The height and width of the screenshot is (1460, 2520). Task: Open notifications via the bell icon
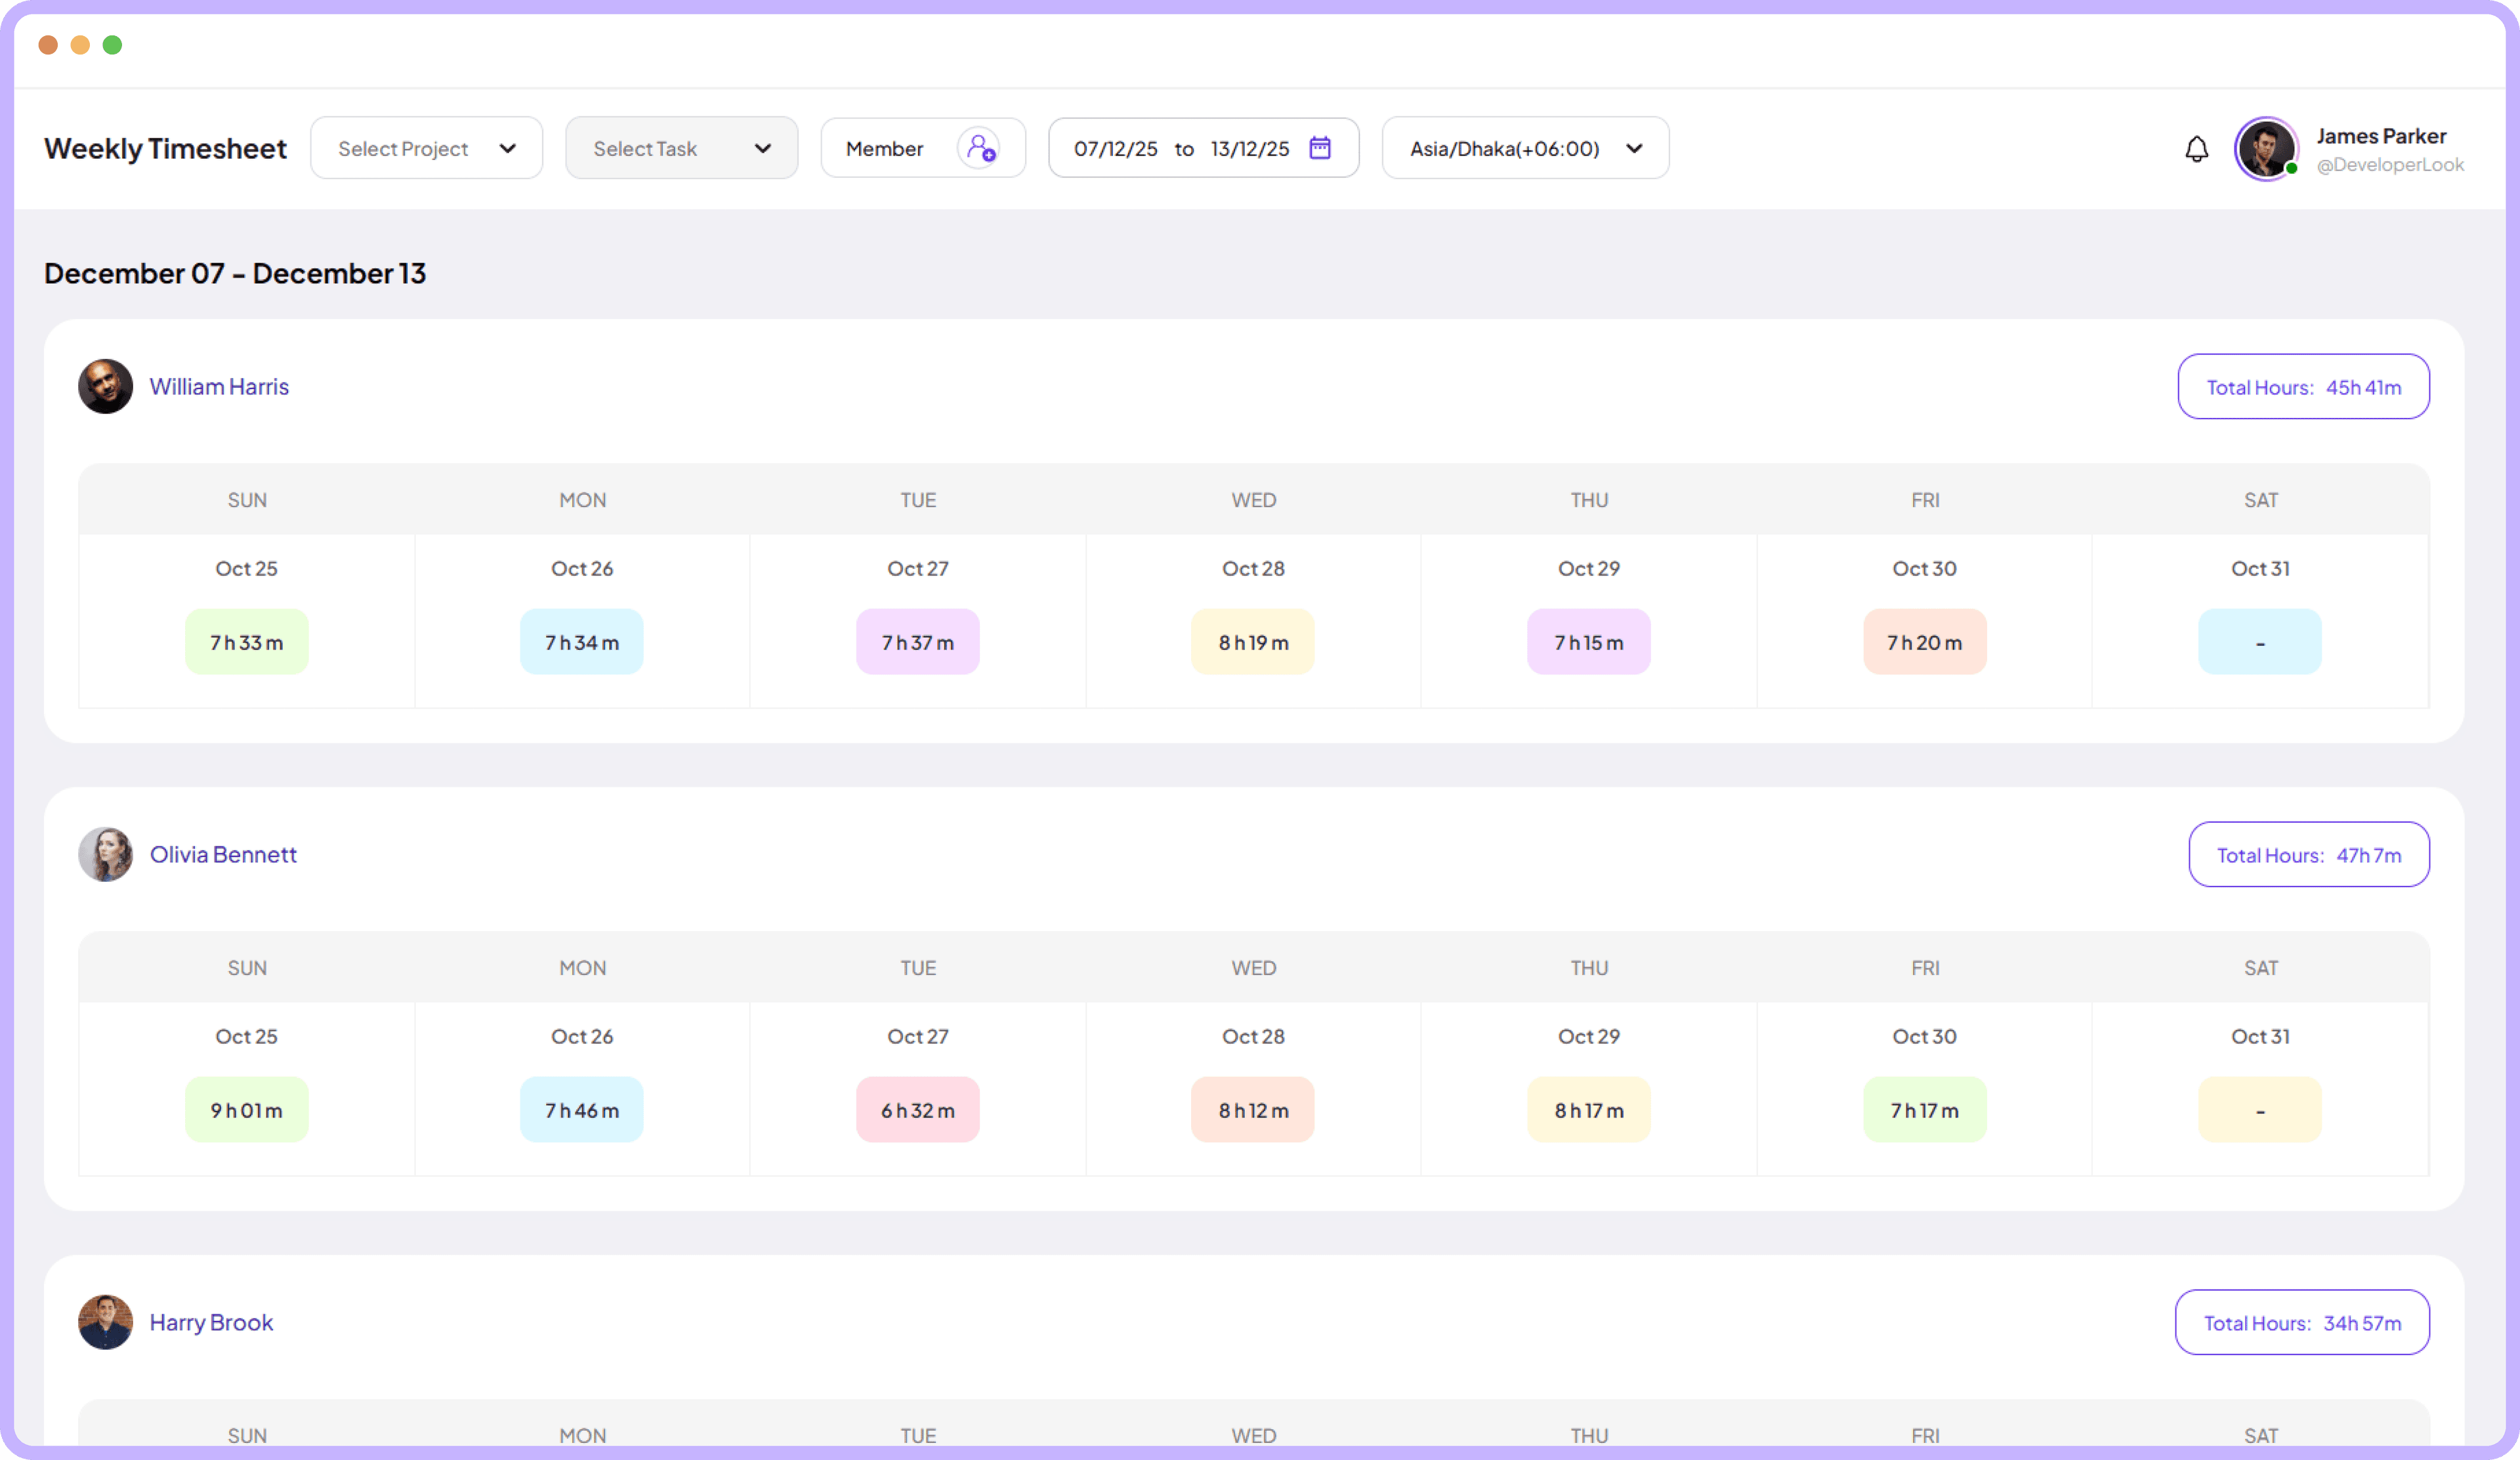[x=2197, y=148]
